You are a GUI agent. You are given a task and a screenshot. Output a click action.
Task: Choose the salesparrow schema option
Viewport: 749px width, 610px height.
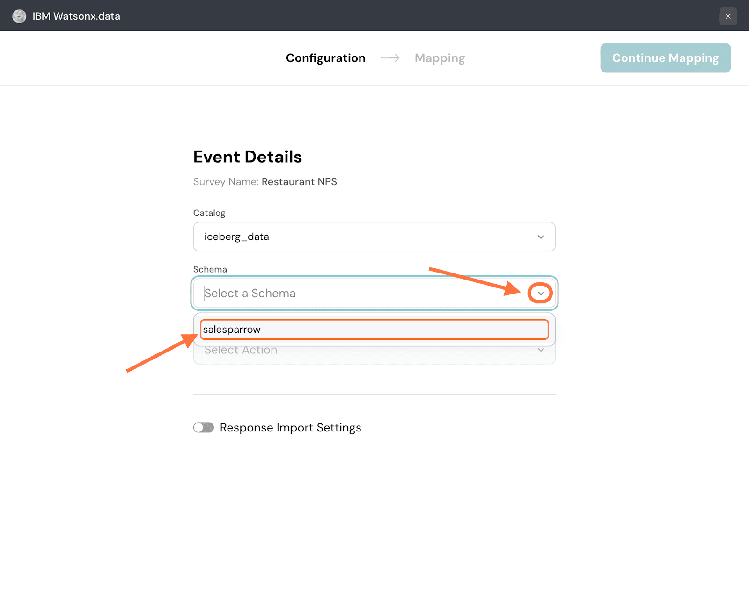coord(374,330)
